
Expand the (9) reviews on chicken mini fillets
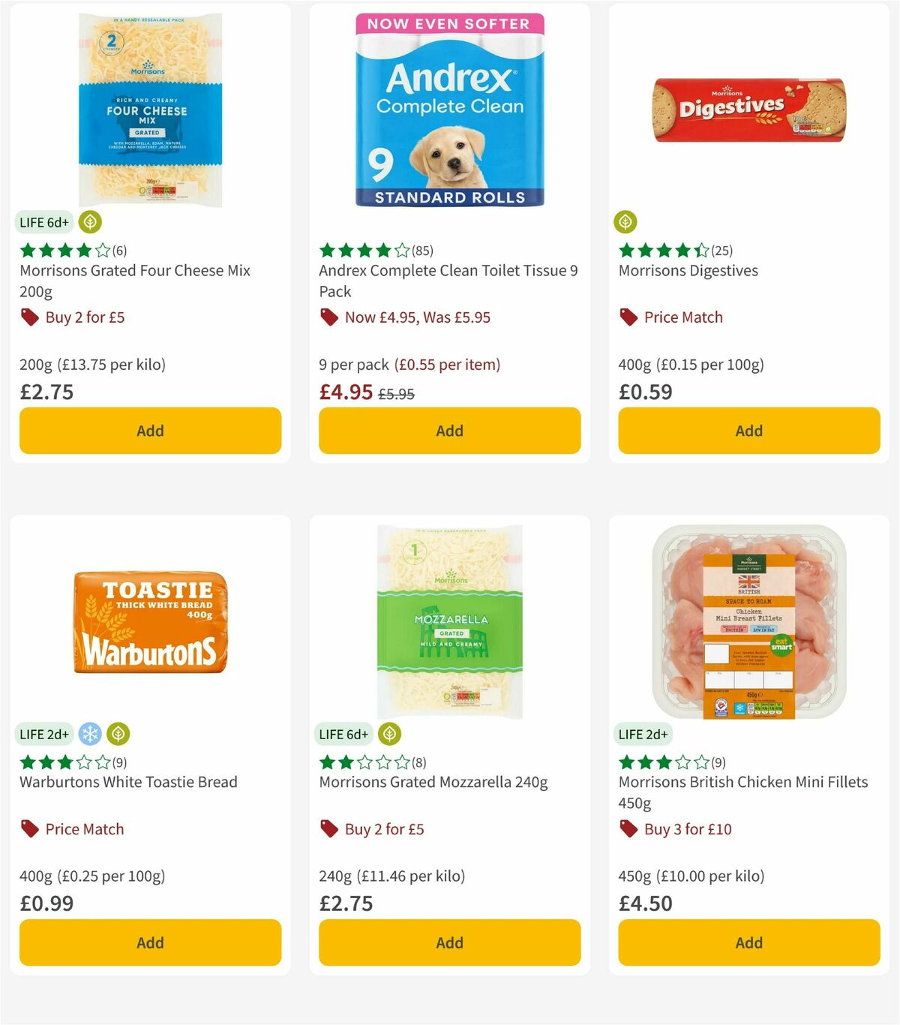pos(718,762)
